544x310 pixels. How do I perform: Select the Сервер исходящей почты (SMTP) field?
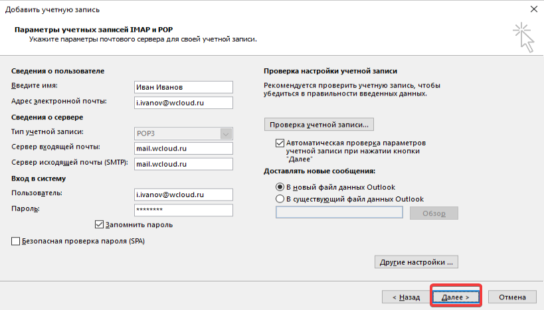(183, 163)
